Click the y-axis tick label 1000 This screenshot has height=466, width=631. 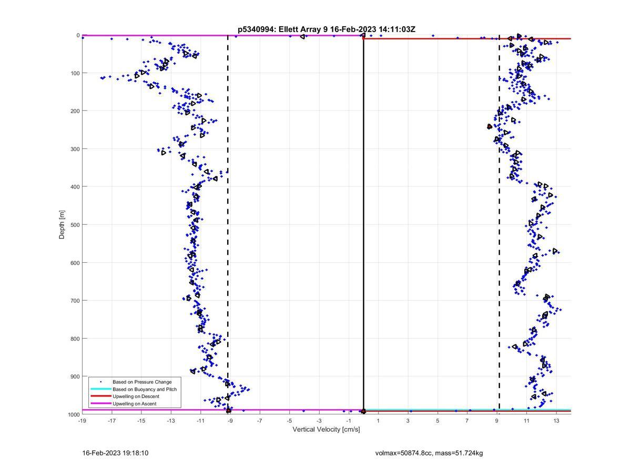pyautogui.click(x=73, y=414)
